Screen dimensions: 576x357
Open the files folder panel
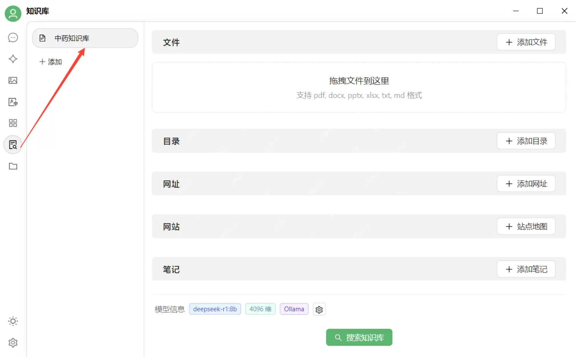click(13, 166)
